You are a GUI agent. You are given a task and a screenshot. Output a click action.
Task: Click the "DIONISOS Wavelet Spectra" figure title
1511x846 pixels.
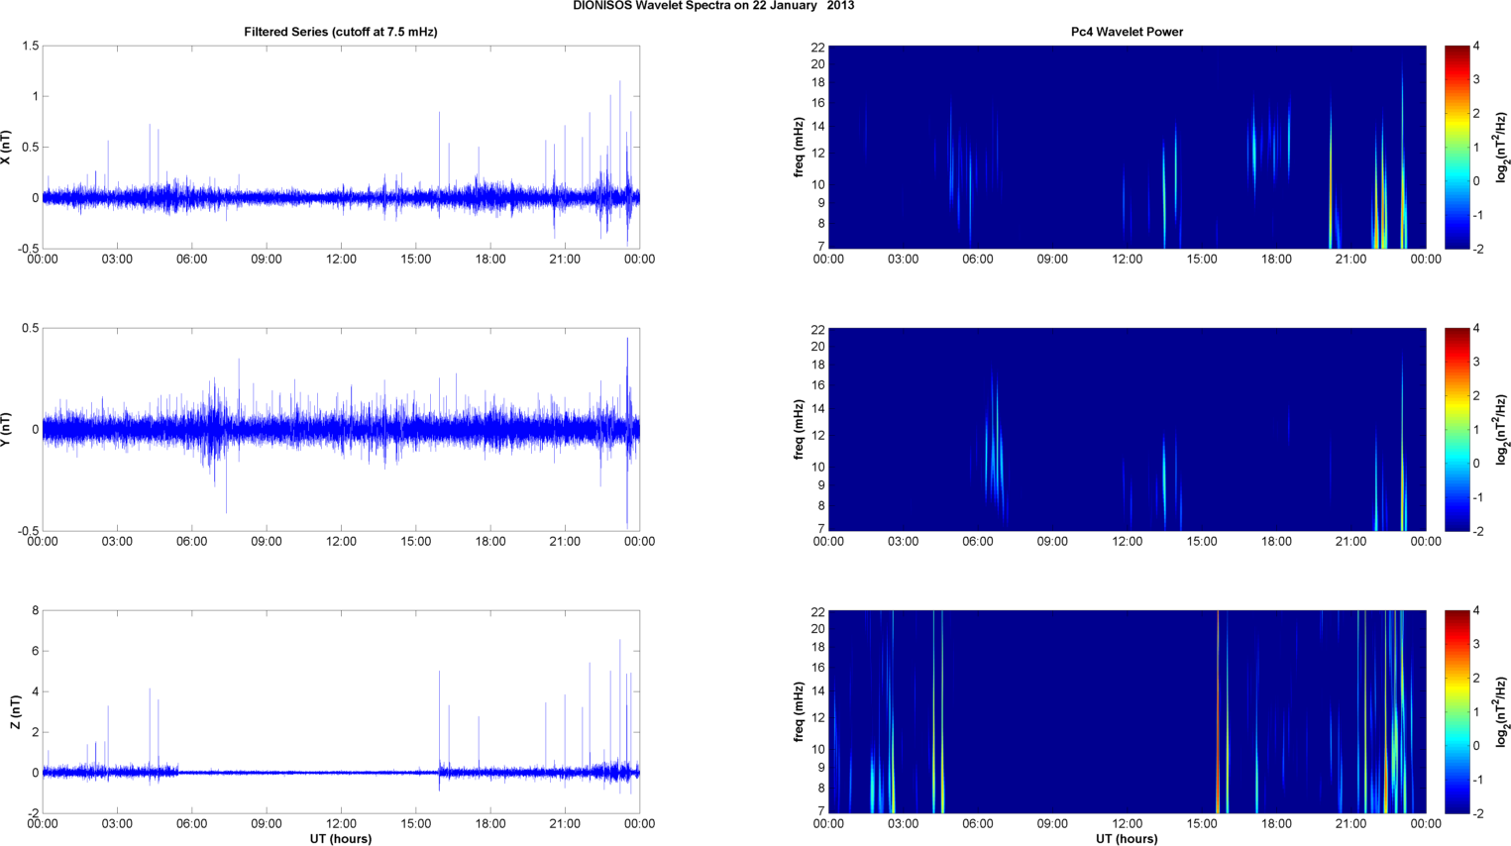[713, 6]
